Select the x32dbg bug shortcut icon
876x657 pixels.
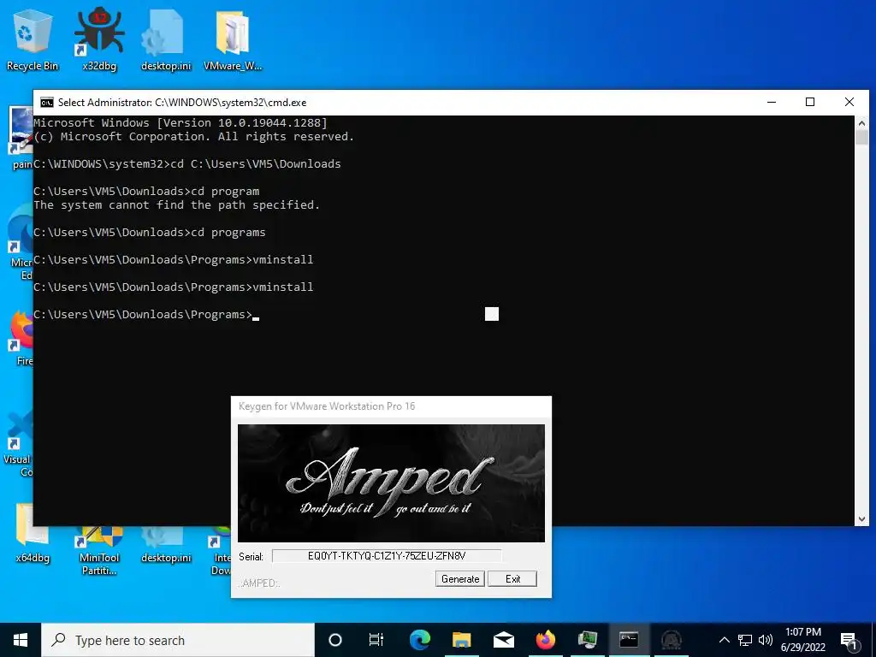pyautogui.click(x=99, y=40)
